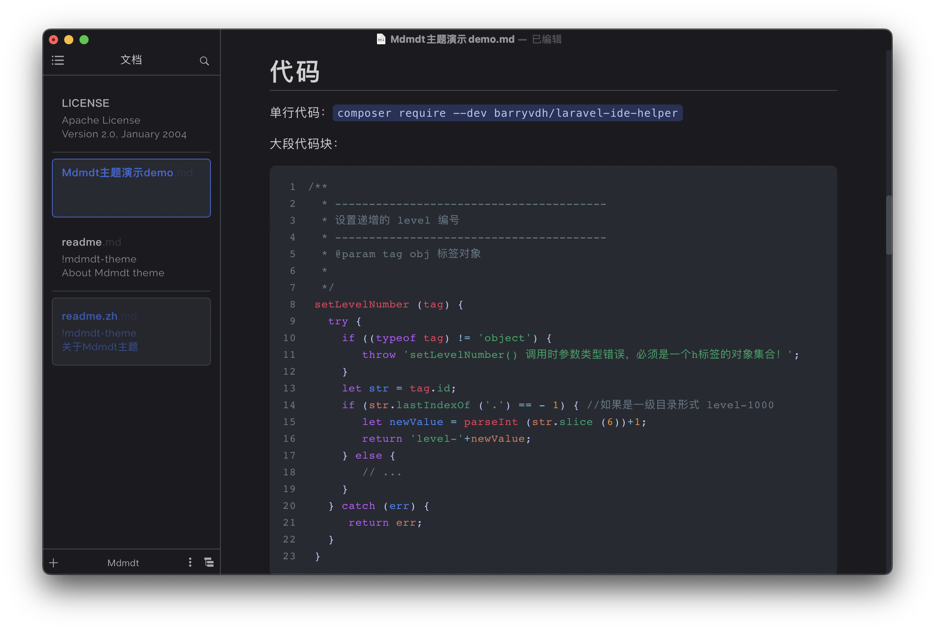This screenshot has width=935, height=631.
Task: Open the readme.zh.md document
Action: pos(131,332)
